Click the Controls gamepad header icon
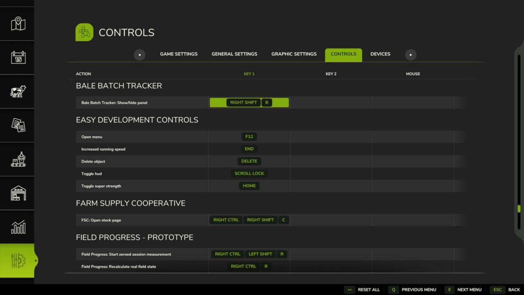This screenshot has height=295, width=524. pyautogui.click(x=84, y=32)
